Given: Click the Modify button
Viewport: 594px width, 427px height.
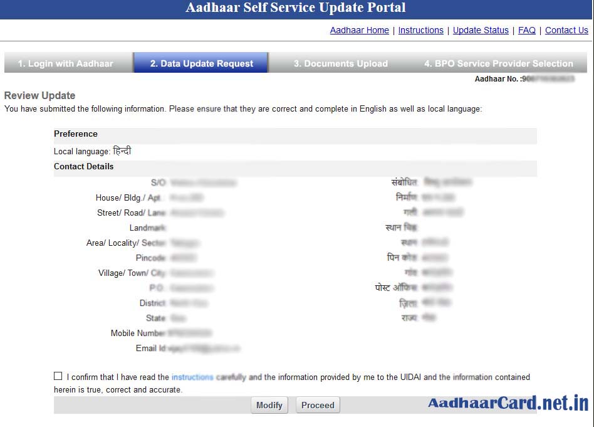Looking at the screenshot, I should [269, 405].
